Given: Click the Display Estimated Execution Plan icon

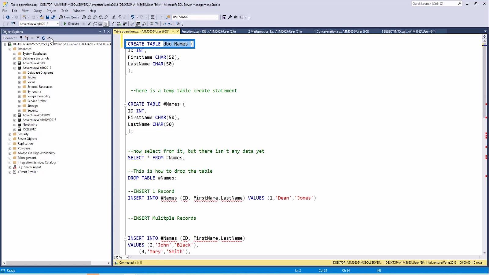Looking at the screenshot, I should [x=94, y=24].
